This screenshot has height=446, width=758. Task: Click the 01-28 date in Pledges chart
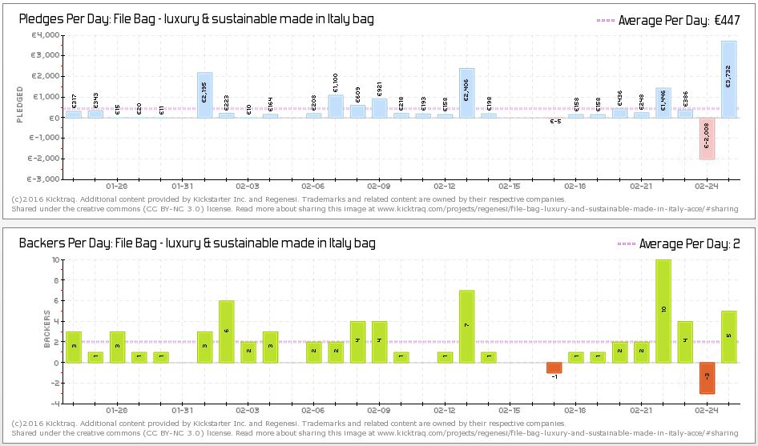117,186
